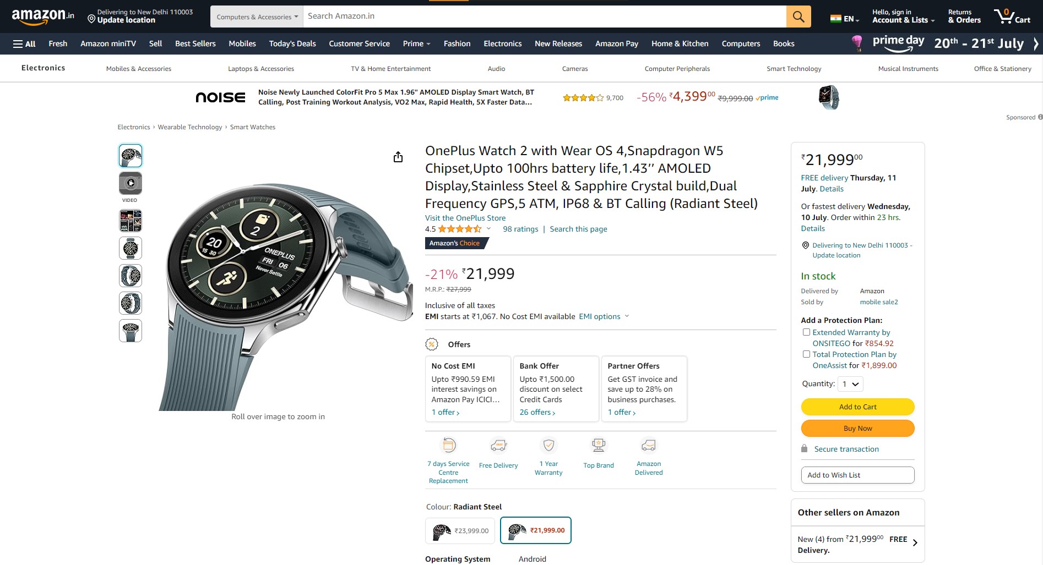Expand Computers & Accessories search category dropdown
Screen dimensions: 1043x565
(x=257, y=17)
